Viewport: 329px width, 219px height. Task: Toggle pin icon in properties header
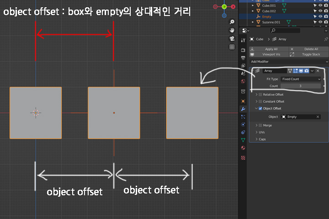coord(326,39)
